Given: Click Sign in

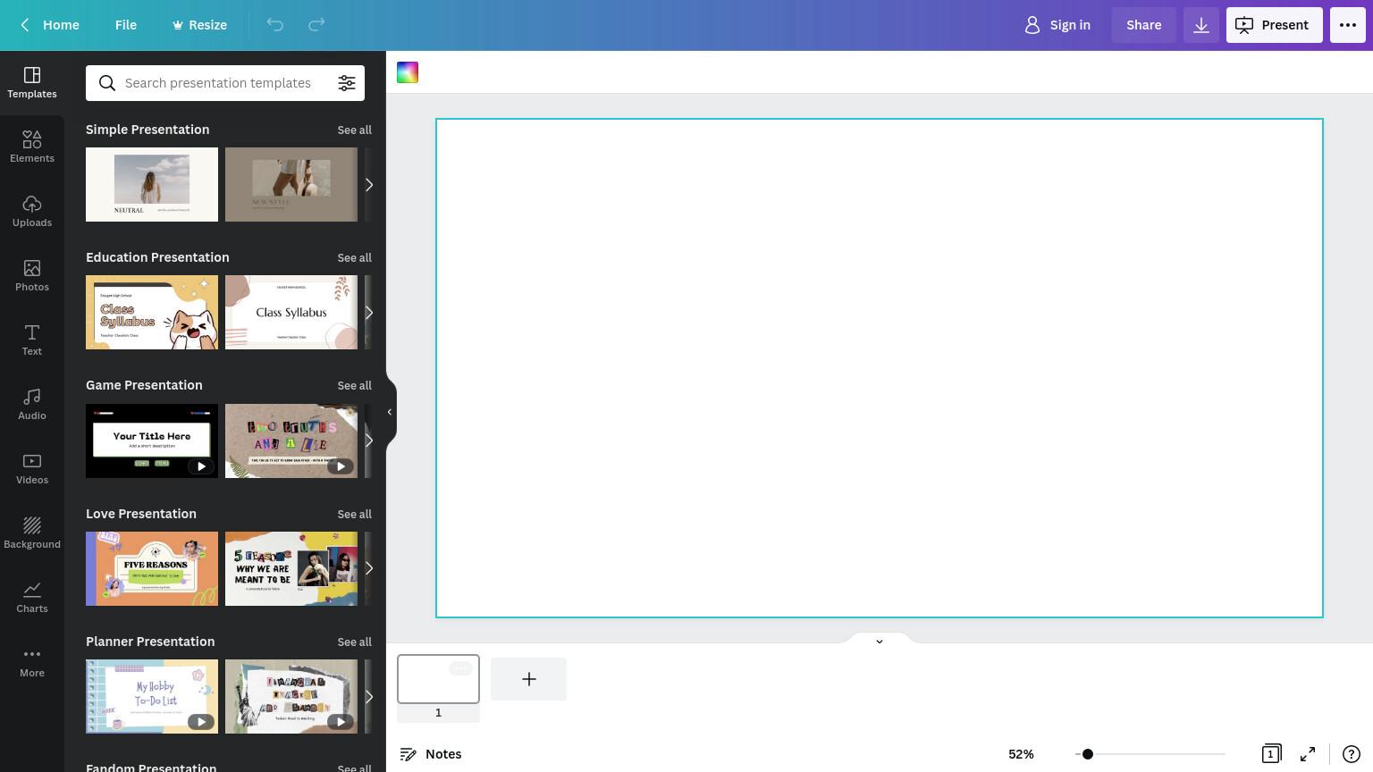Looking at the screenshot, I should tap(1057, 25).
